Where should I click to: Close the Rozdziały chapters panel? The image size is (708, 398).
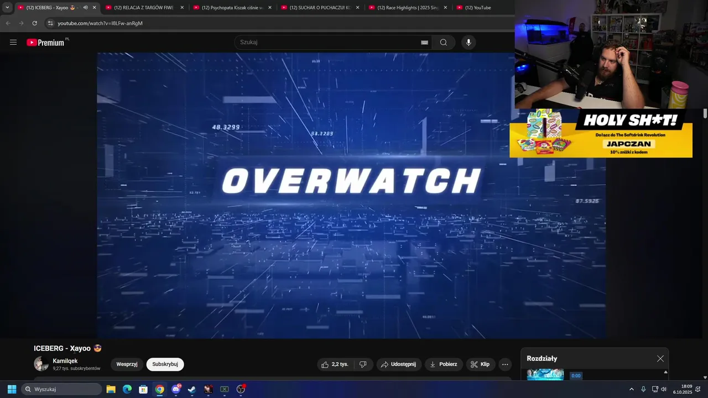(660, 359)
